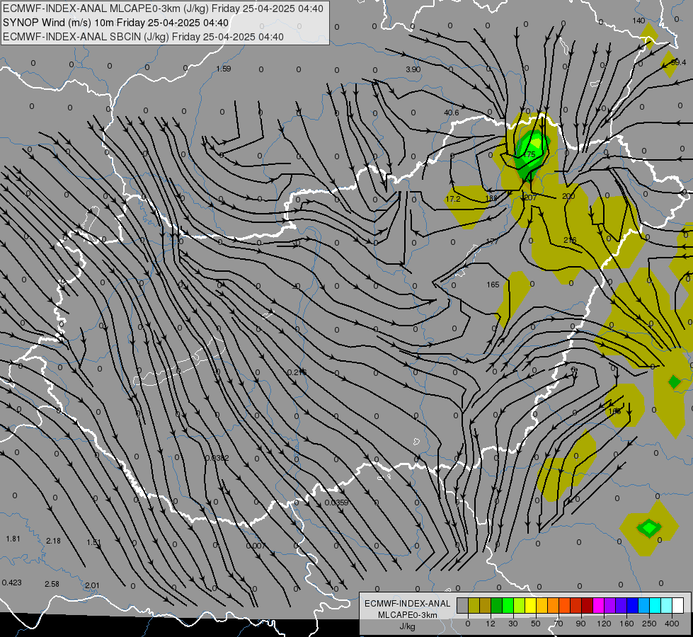Pick the sky blue legend swatch
Viewport: 693px width, 637px height.
(643, 605)
